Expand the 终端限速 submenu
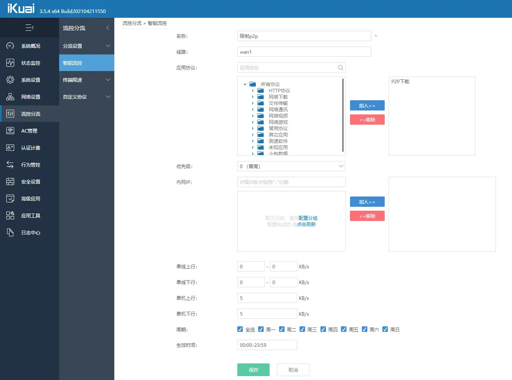 [x=108, y=80]
